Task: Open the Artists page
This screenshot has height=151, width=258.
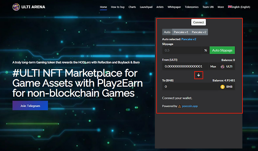Action: point(160,7)
